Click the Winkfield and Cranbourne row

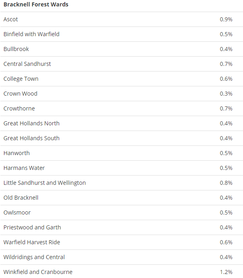pos(121,272)
